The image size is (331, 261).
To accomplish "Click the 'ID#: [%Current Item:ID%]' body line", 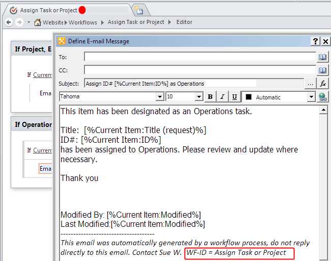I will [x=111, y=140].
